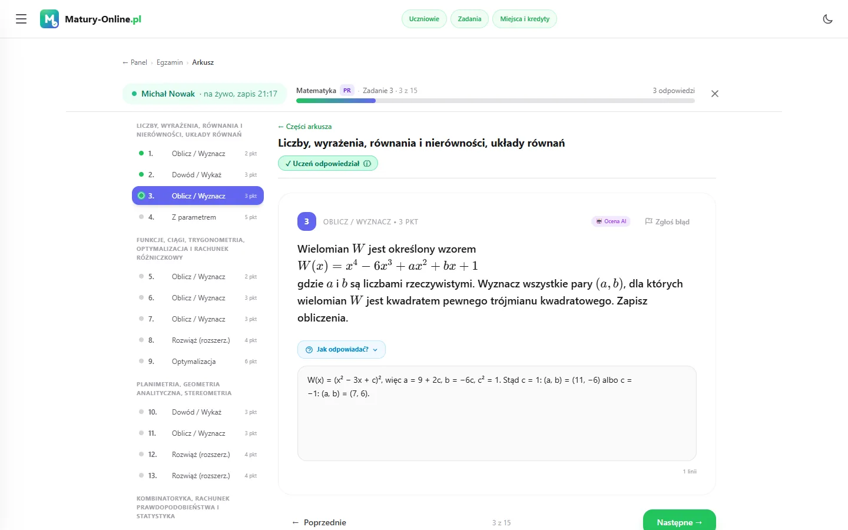Open Miejsca i kredyty tab
The image size is (848, 530).
coord(525,19)
